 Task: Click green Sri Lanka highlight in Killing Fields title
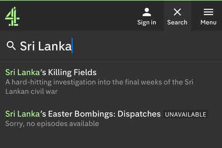[x=23, y=72]
